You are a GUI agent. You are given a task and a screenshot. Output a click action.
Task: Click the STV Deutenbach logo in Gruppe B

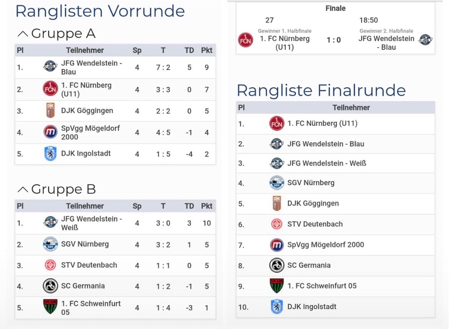pyautogui.click(x=50, y=265)
